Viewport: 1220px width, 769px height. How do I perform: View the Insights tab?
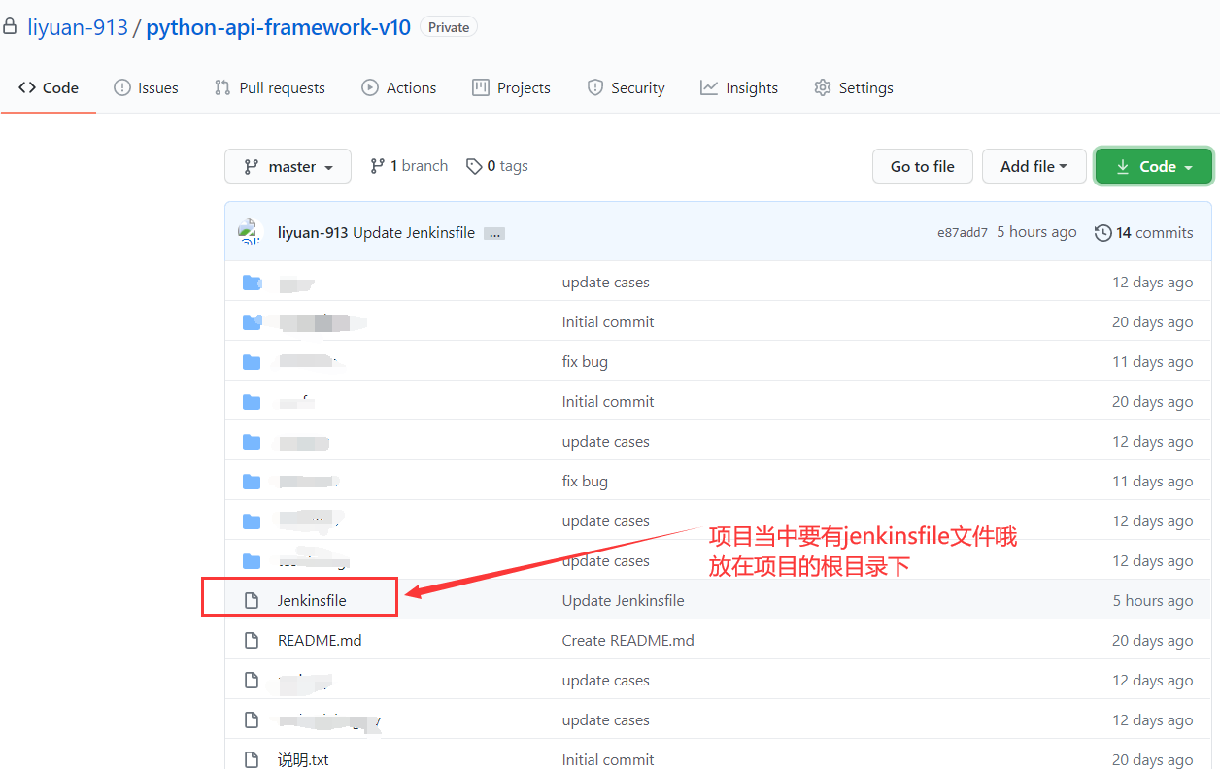coord(738,87)
